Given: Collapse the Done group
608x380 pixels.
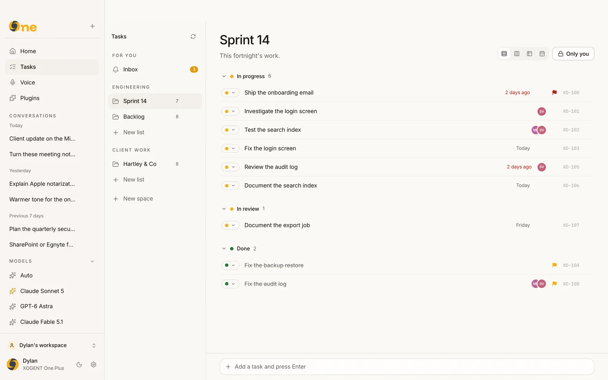Looking at the screenshot, I should tap(224, 249).
